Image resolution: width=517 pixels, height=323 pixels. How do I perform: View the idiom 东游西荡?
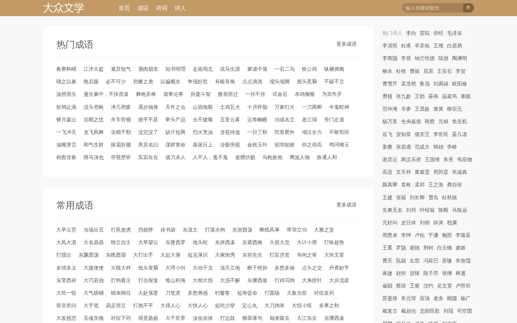coord(242,230)
